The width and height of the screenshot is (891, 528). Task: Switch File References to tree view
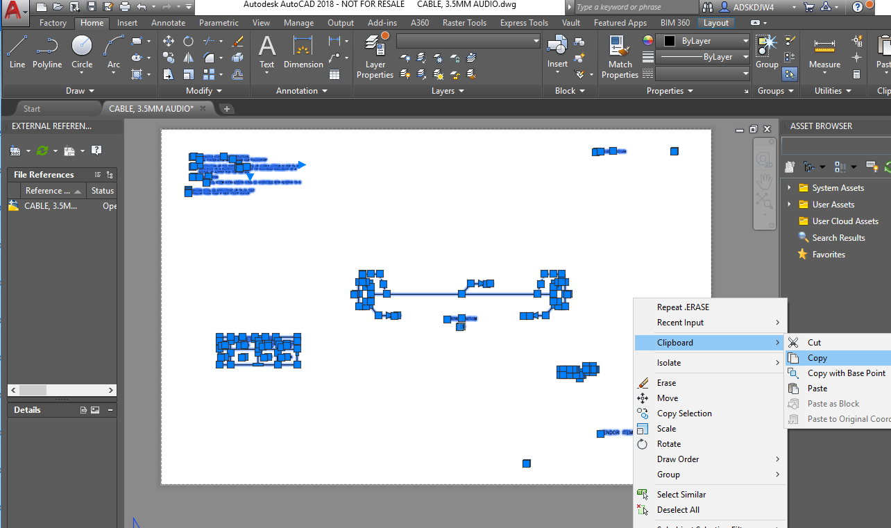[110, 175]
